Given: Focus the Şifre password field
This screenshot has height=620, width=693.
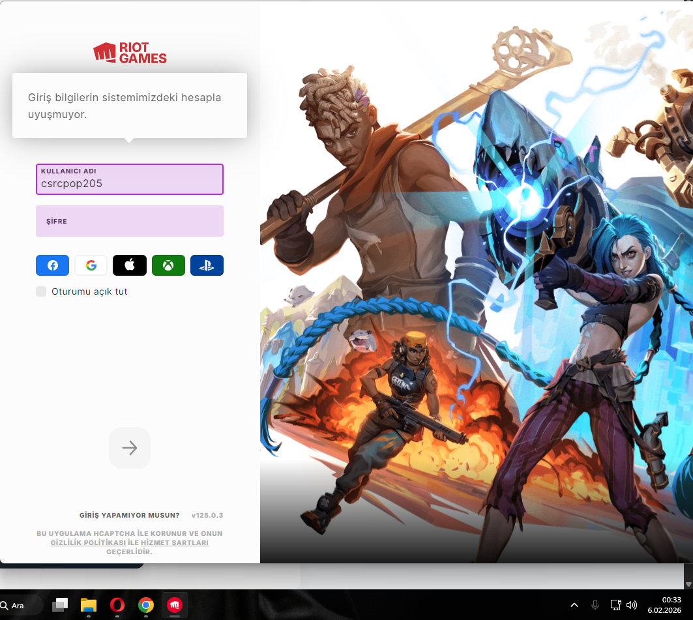Looking at the screenshot, I should (130, 221).
